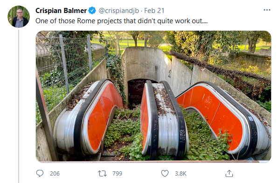Click the wire fence area in photo
This screenshot has width=279, height=183.
pyautogui.click(x=63, y=59)
